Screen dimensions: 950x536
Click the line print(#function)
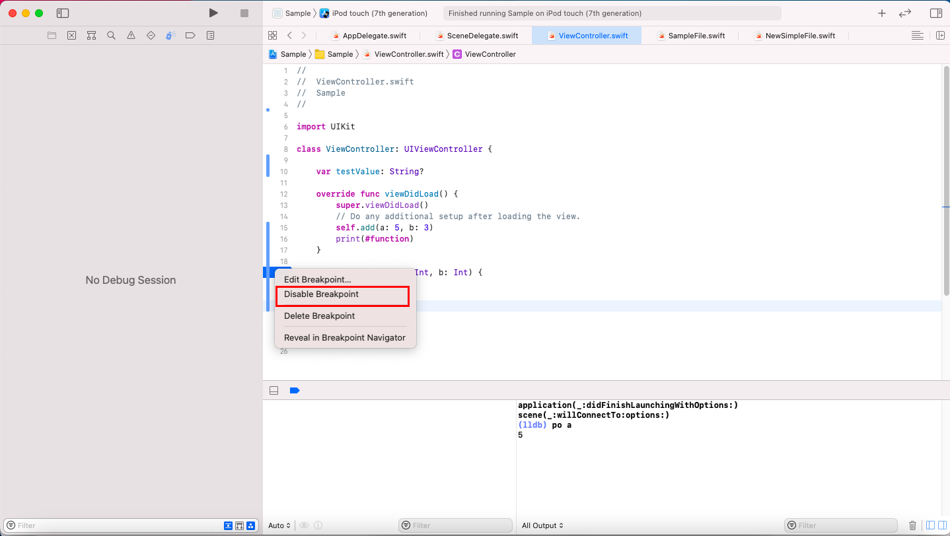coord(375,239)
